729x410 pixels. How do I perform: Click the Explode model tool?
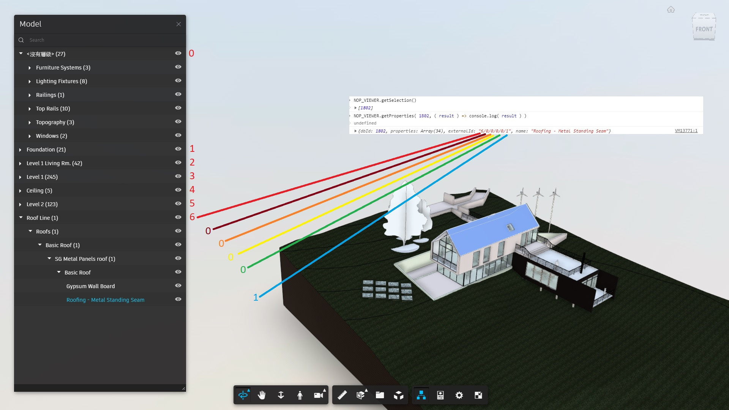tap(399, 395)
